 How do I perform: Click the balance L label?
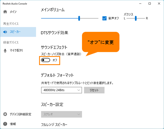(x=125, y=19)
